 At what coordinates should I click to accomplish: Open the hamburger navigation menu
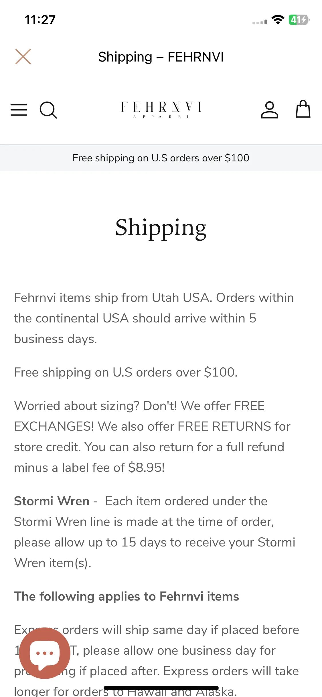point(19,110)
